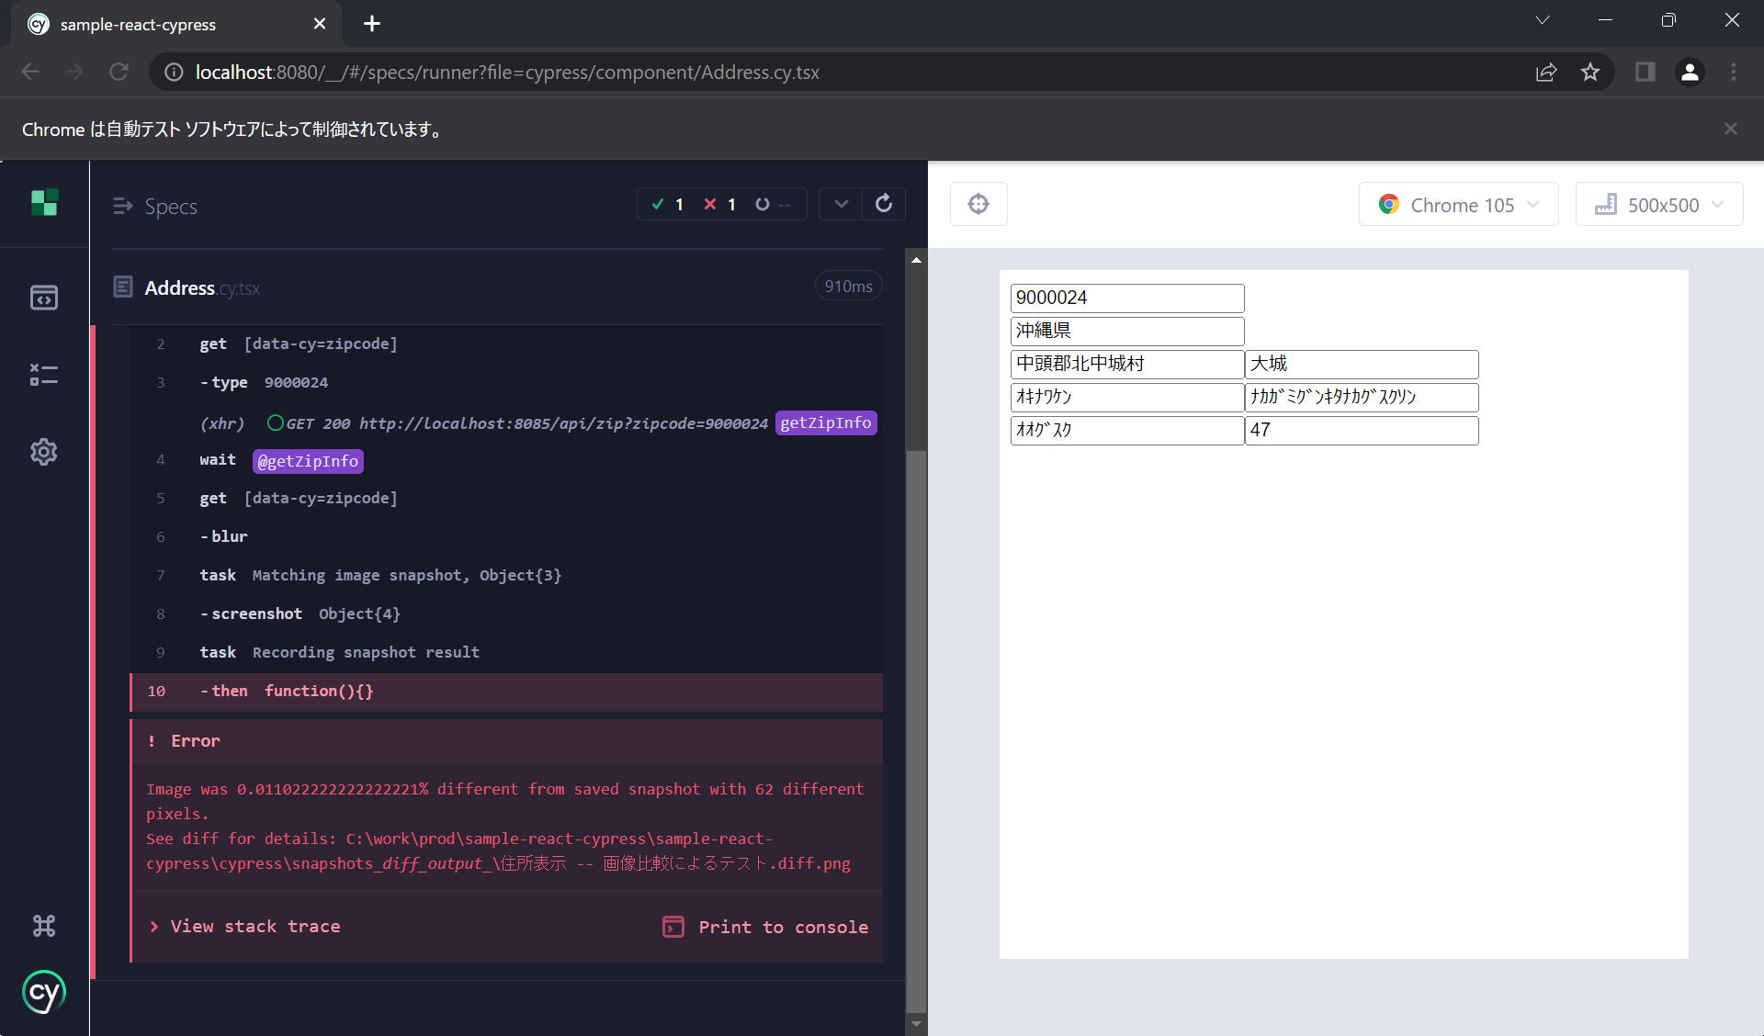The height and width of the screenshot is (1036, 1764).
Task: Bookmark the page with the star icon
Action: 1591,72
